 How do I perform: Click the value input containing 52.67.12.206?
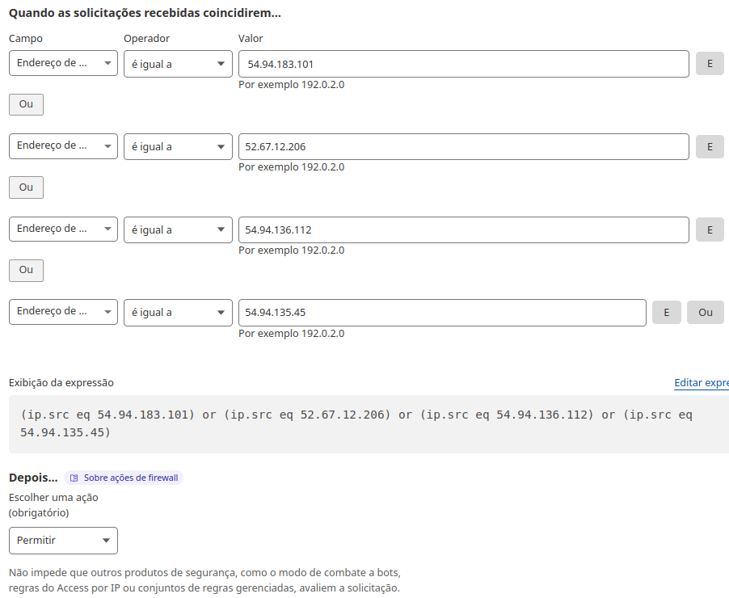click(464, 146)
